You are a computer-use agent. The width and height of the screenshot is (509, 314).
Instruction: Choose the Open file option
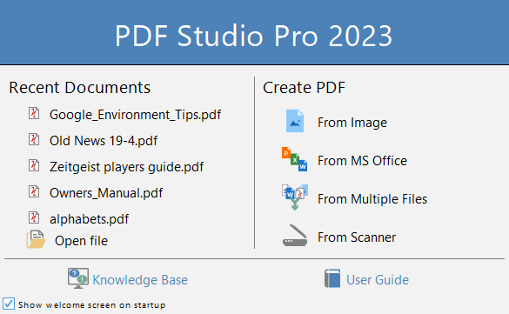pyautogui.click(x=81, y=241)
